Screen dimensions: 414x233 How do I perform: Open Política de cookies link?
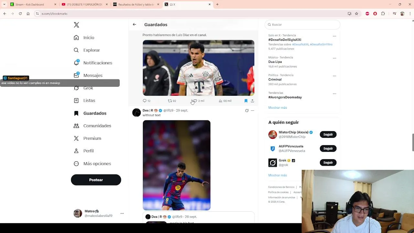point(278,192)
